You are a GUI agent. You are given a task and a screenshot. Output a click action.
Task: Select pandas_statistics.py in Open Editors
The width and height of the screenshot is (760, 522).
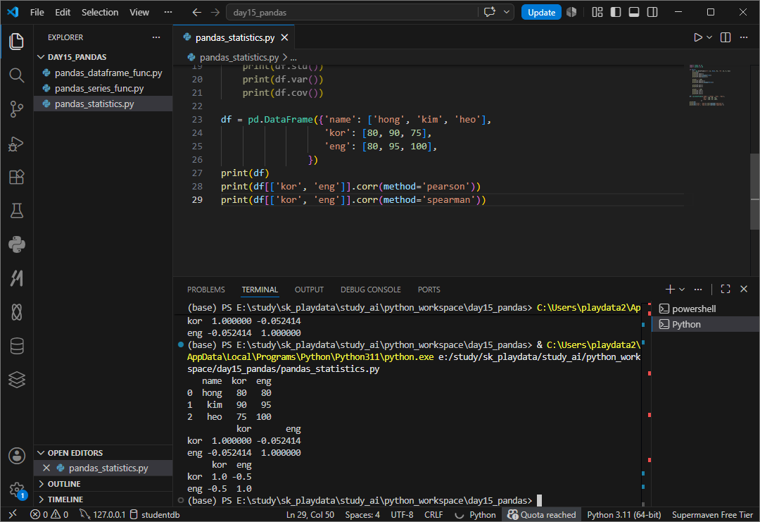point(103,468)
